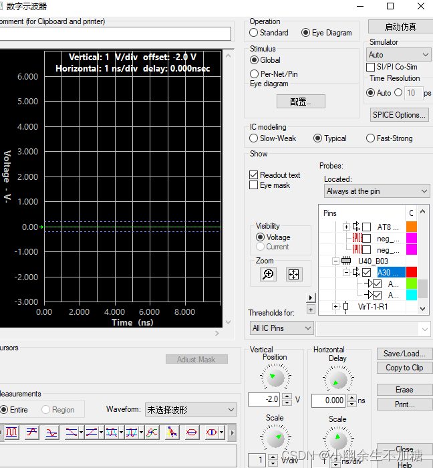Viewport: 433px width, 468px height.
Task: Click the red-green crossing curves measurement icon
Action: point(152,432)
